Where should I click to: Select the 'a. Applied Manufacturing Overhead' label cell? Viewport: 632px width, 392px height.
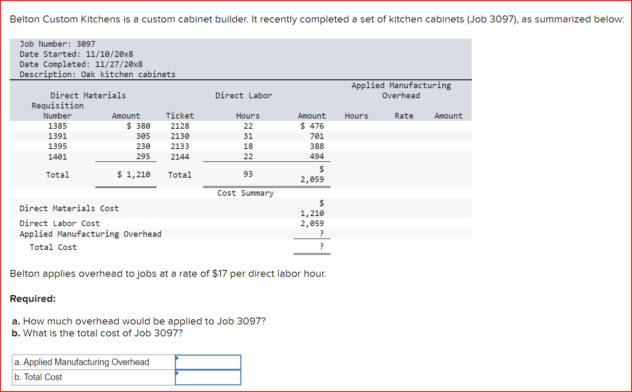coord(94,362)
